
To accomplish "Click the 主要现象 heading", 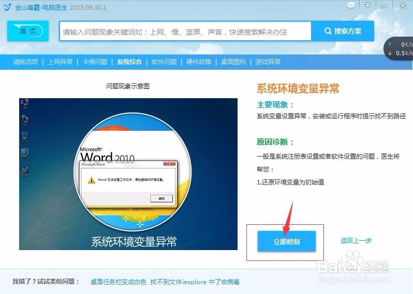I will [x=275, y=105].
